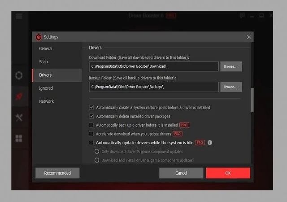The image size is (287, 202).
Task: Browse for the Download Folder
Action: point(231,66)
